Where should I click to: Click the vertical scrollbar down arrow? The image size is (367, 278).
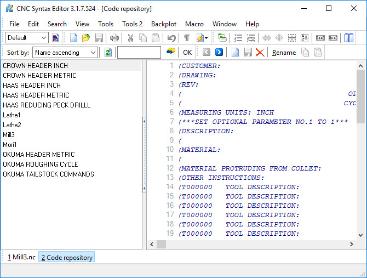(x=360, y=235)
